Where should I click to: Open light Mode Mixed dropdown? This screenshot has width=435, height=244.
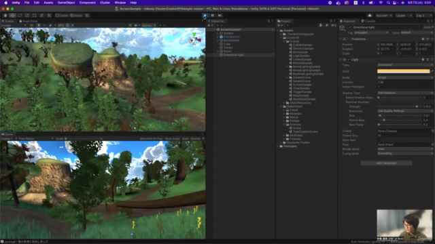[405, 78]
